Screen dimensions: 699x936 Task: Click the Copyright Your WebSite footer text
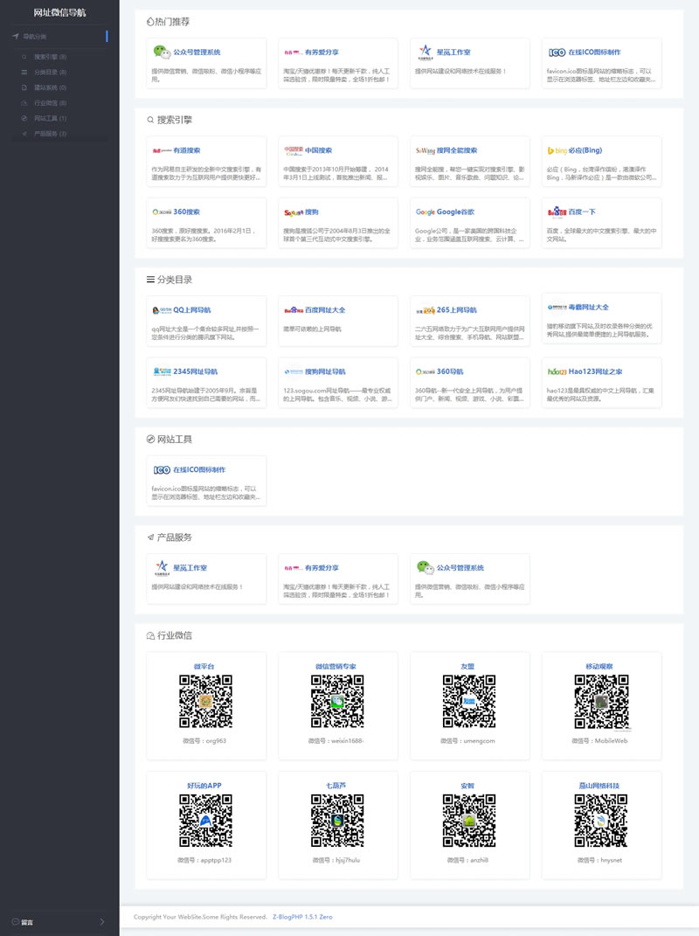pos(200,917)
